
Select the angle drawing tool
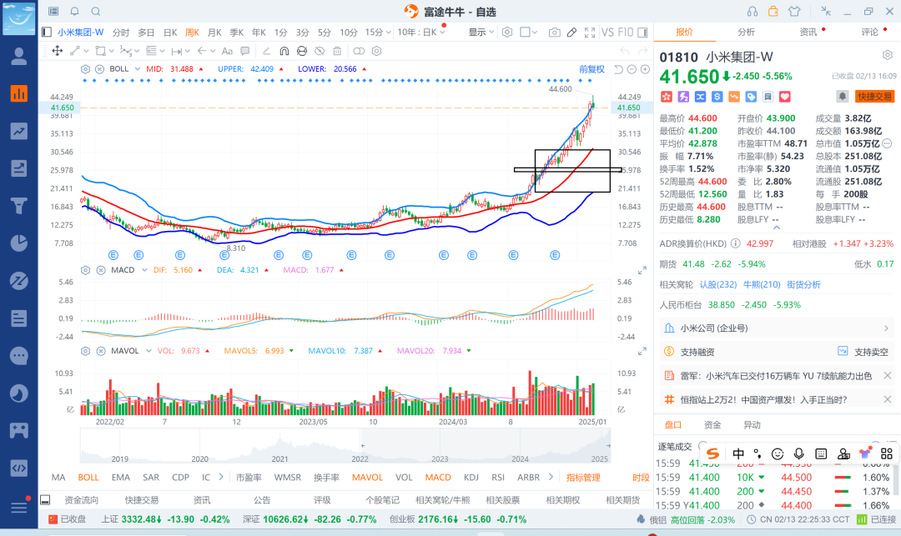(266, 51)
